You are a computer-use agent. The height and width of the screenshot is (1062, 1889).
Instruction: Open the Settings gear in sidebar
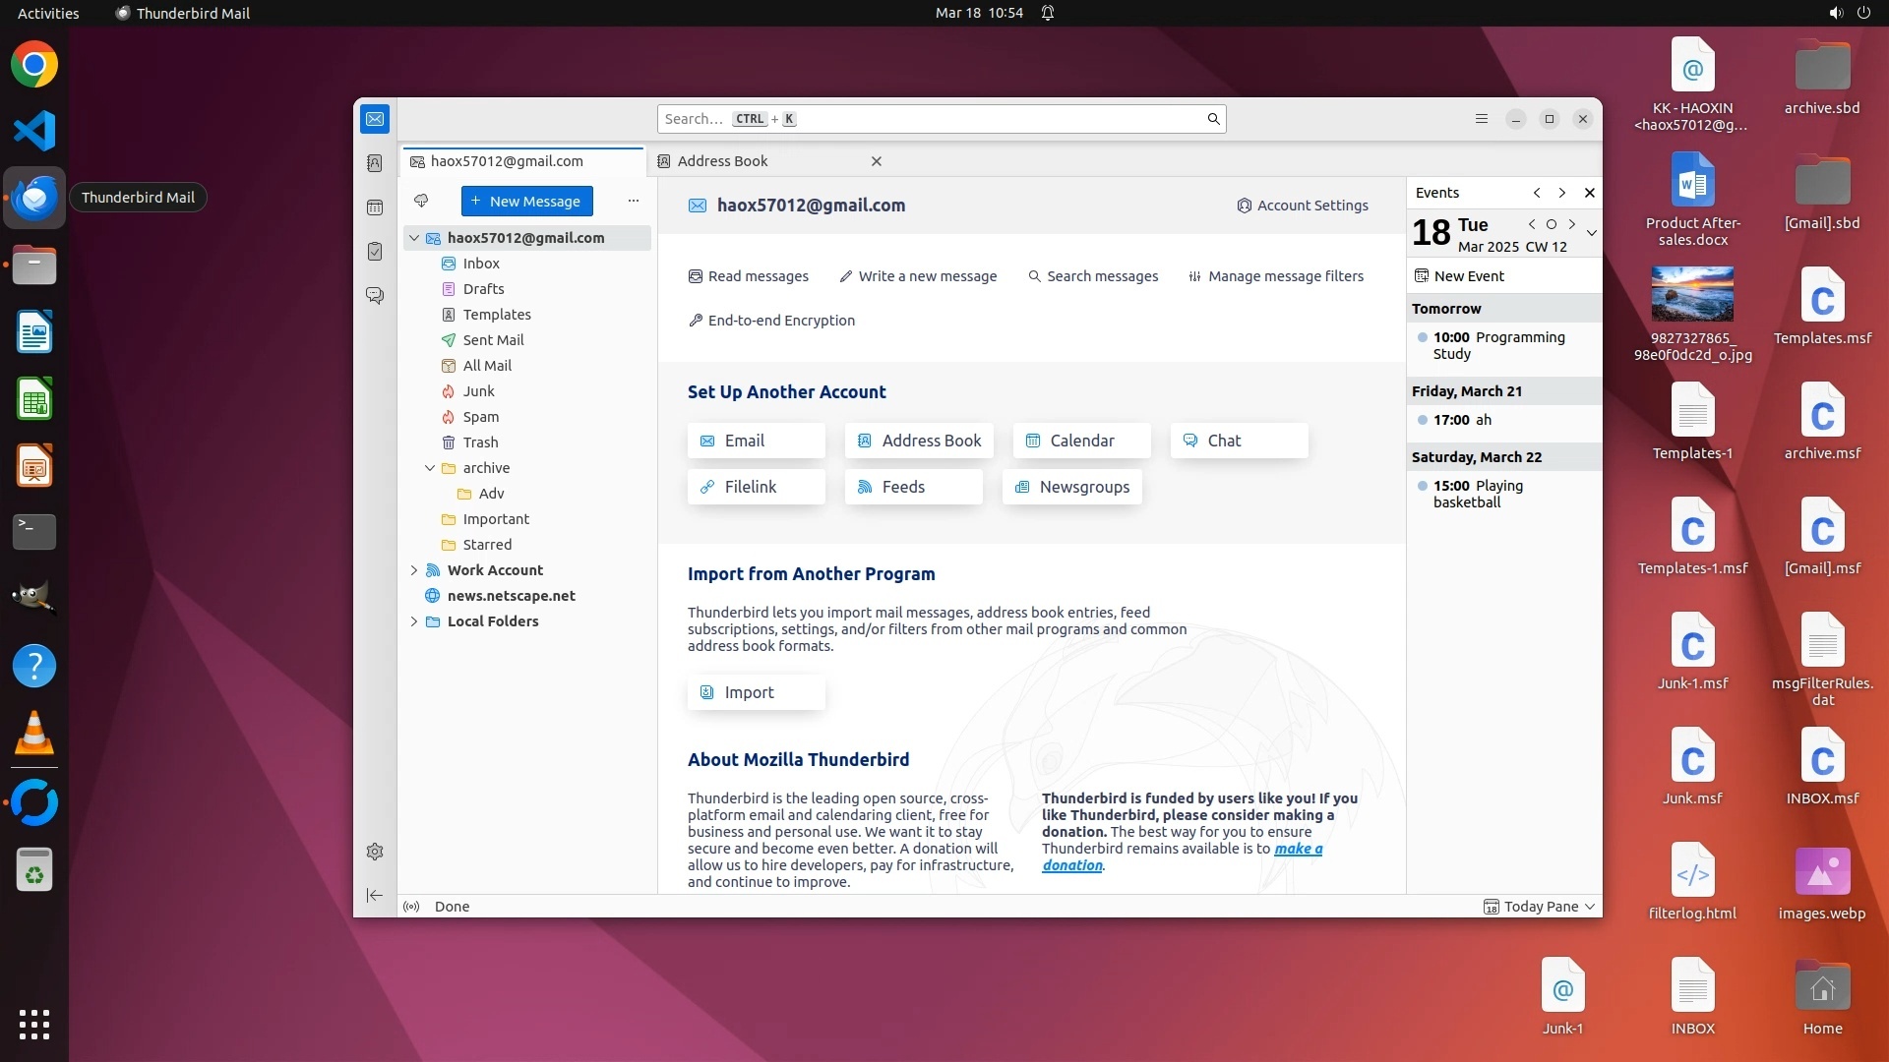[375, 852]
